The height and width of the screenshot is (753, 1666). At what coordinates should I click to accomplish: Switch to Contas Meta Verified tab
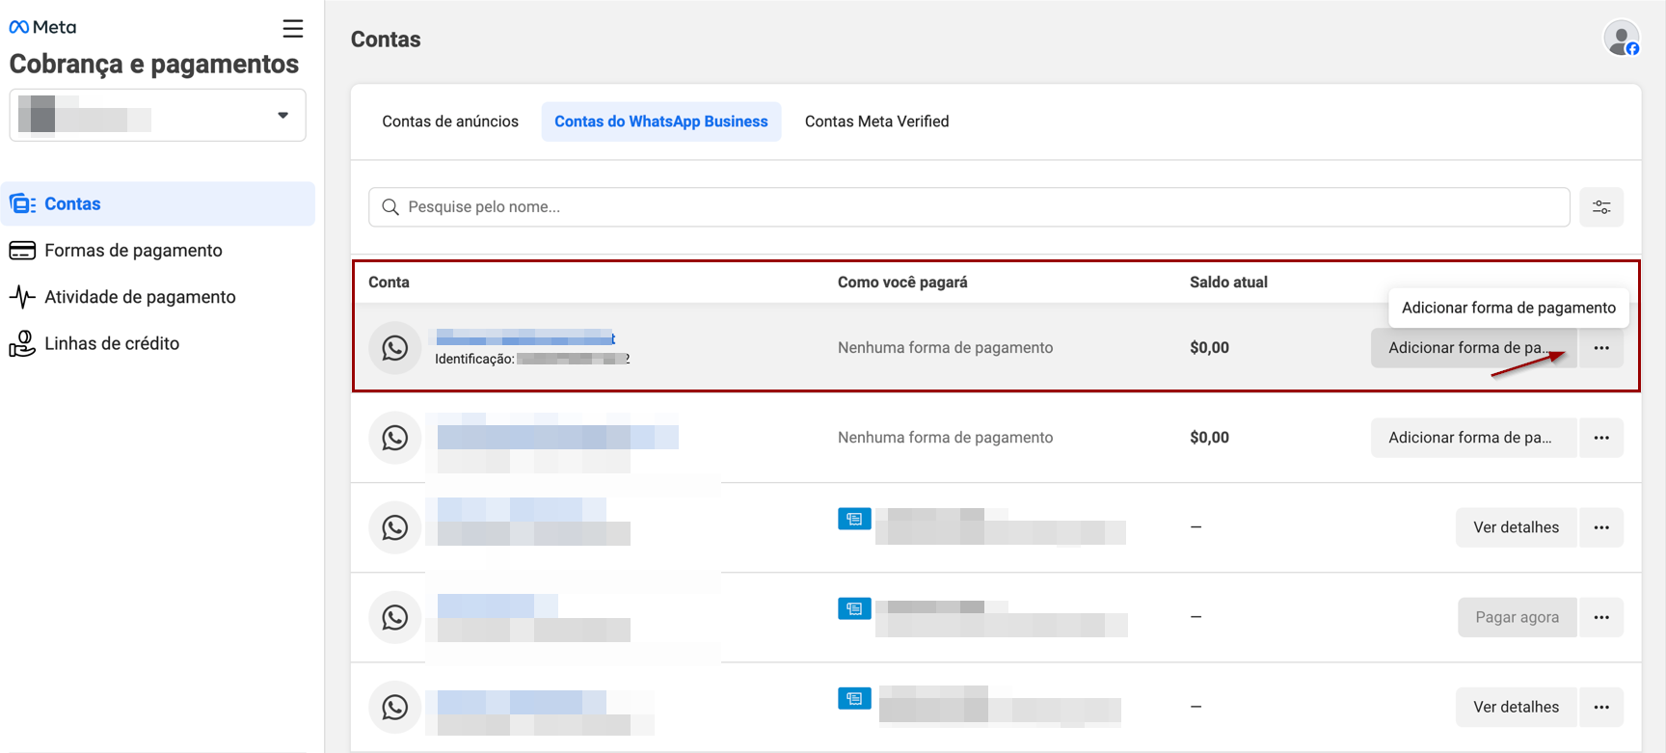876,121
